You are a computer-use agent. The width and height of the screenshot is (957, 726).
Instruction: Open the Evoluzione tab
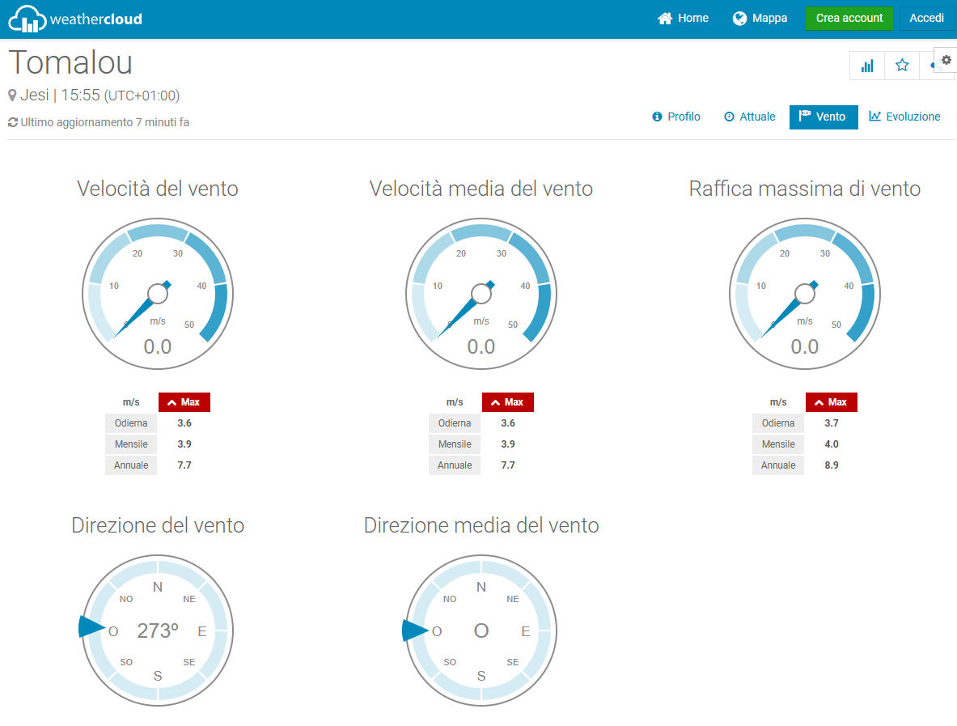coord(904,117)
